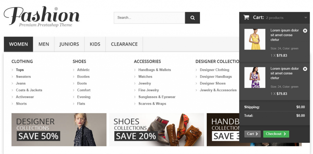Screen dimensions: 313x154
Task: Click the Fashion logo
Action: click(x=42, y=16)
